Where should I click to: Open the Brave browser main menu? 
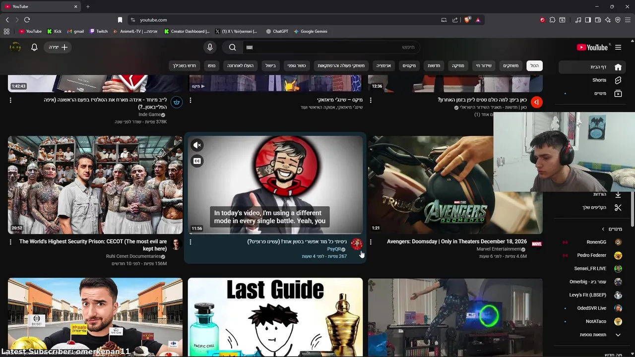(x=628, y=20)
